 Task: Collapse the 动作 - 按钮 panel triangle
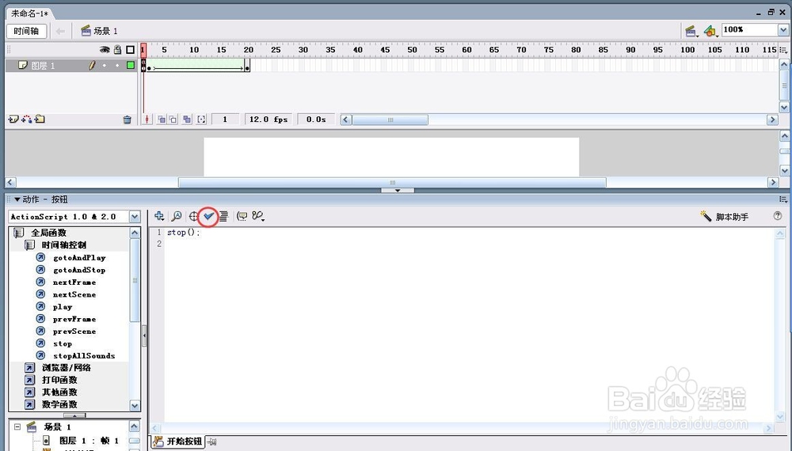point(17,199)
